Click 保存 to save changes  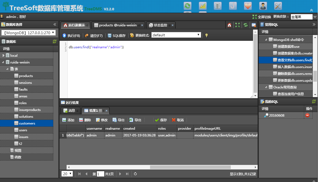[x=161, y=120]
